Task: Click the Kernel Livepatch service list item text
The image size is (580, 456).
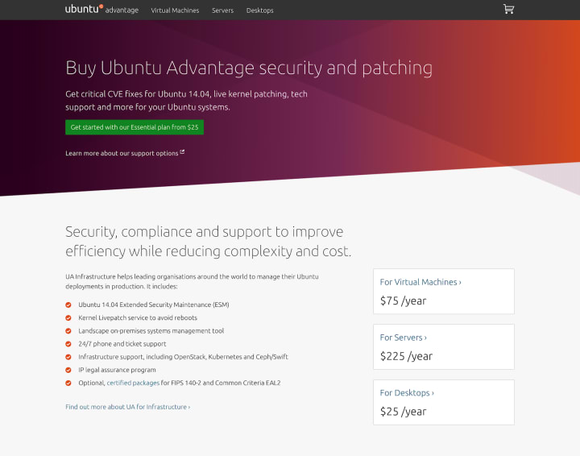Action: pos(138,317)
